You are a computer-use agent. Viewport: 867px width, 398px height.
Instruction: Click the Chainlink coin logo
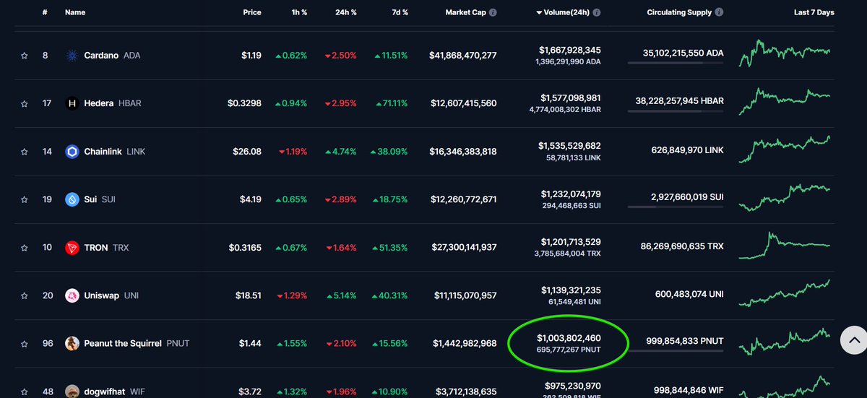72,152
